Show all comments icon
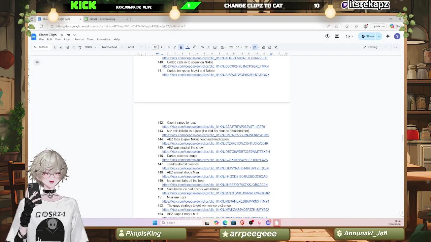The width and height of the screenshot is (431, 242). click(x=337, y=36)
